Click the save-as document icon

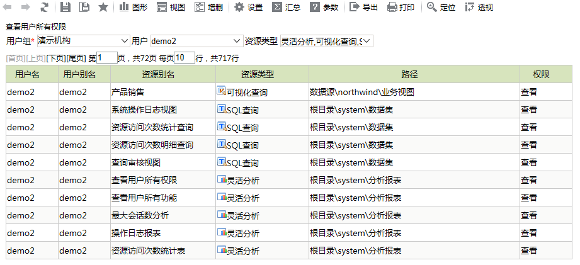tap(84, 7)
